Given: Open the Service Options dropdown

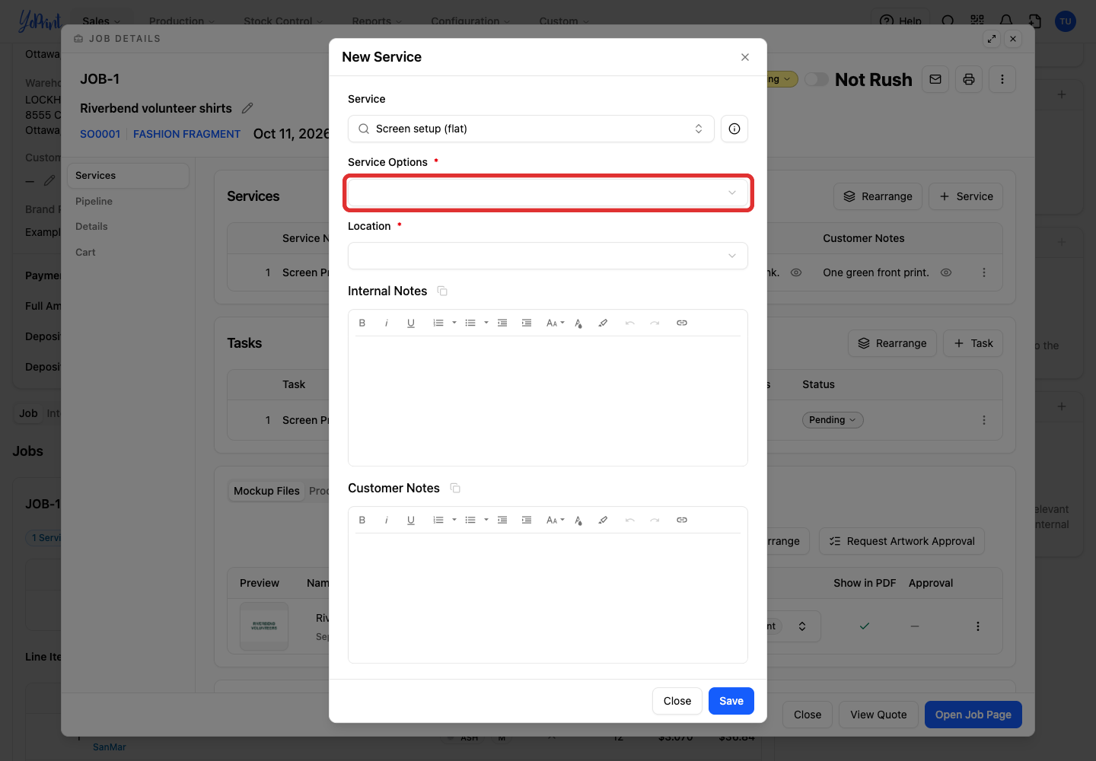Looking at the screenshot, I should 548,193.
